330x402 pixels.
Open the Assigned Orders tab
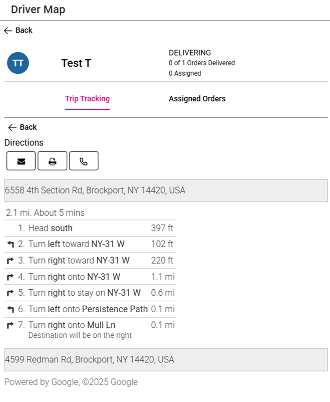[x=197, y=99]
